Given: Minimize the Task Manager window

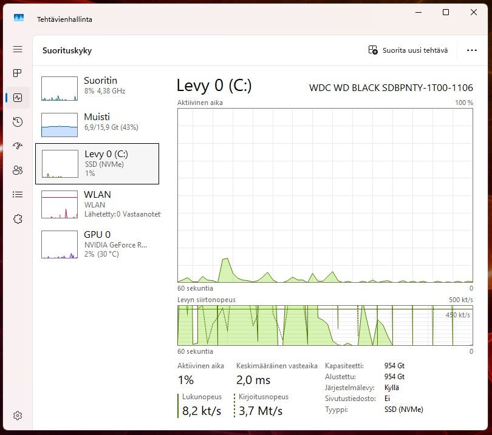Looking at the screenshot, I should [419, 13].
